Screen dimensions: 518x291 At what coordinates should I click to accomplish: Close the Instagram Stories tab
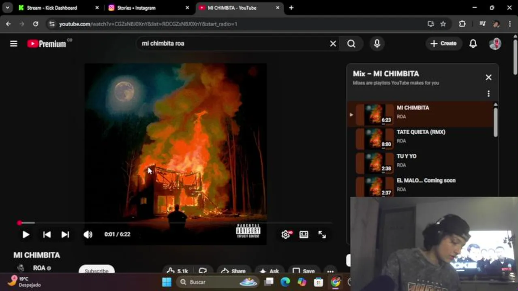187,8
